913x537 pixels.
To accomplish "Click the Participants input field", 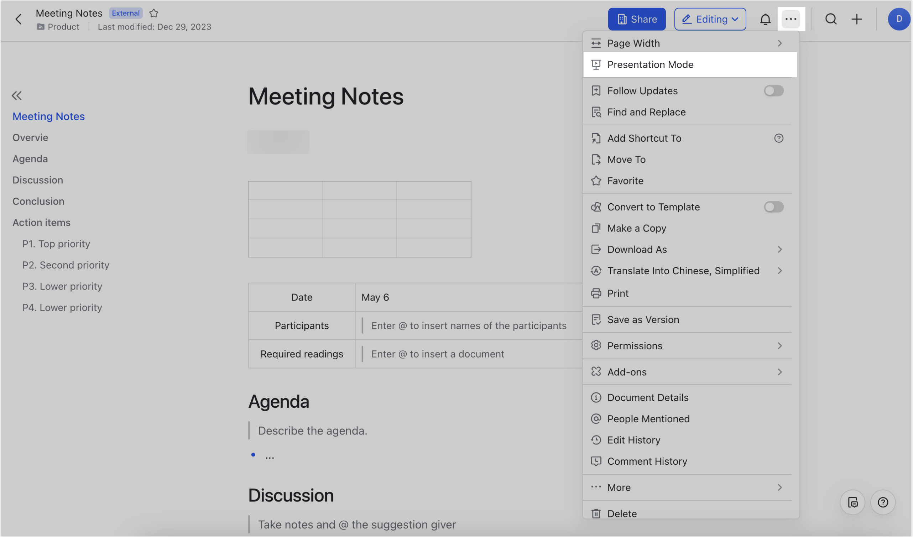I will pyautogui.click(x=469, y=325).
